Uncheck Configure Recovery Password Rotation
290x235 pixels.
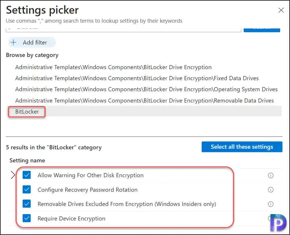click(27, 189)
